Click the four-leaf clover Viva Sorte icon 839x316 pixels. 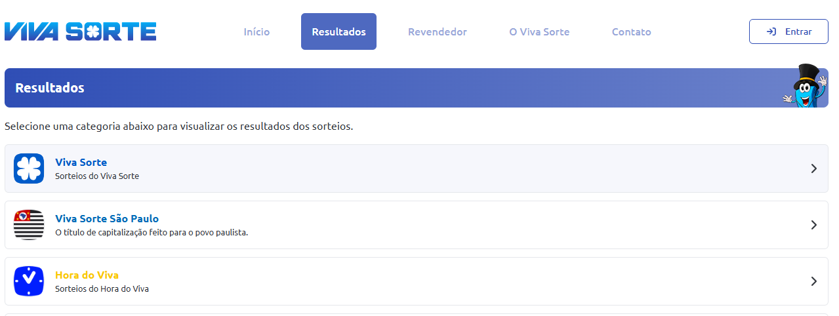click(x=29, y=168)
